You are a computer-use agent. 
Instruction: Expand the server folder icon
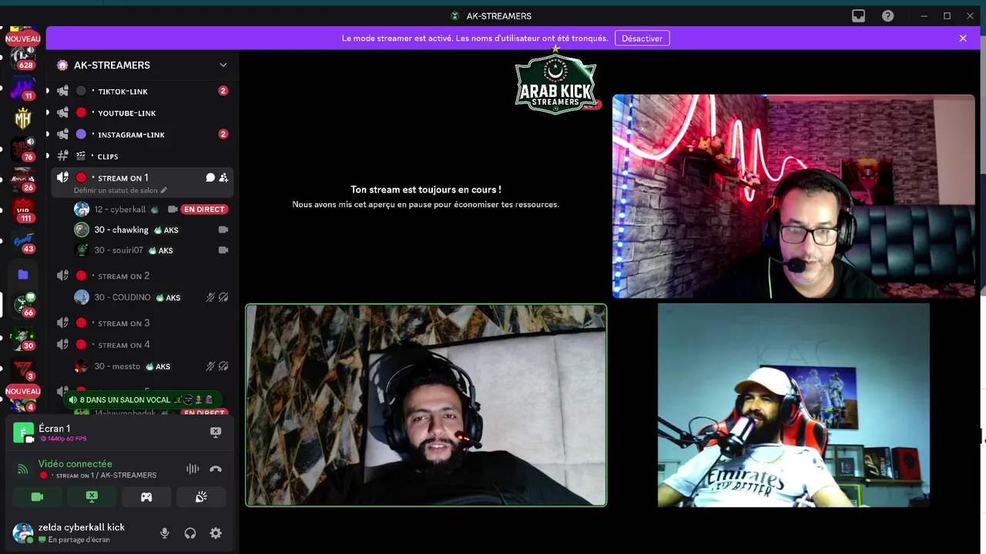tap(23, 274)
